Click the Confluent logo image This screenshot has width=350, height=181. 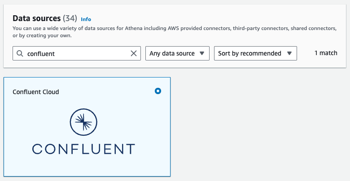click(x=83, y=132)
